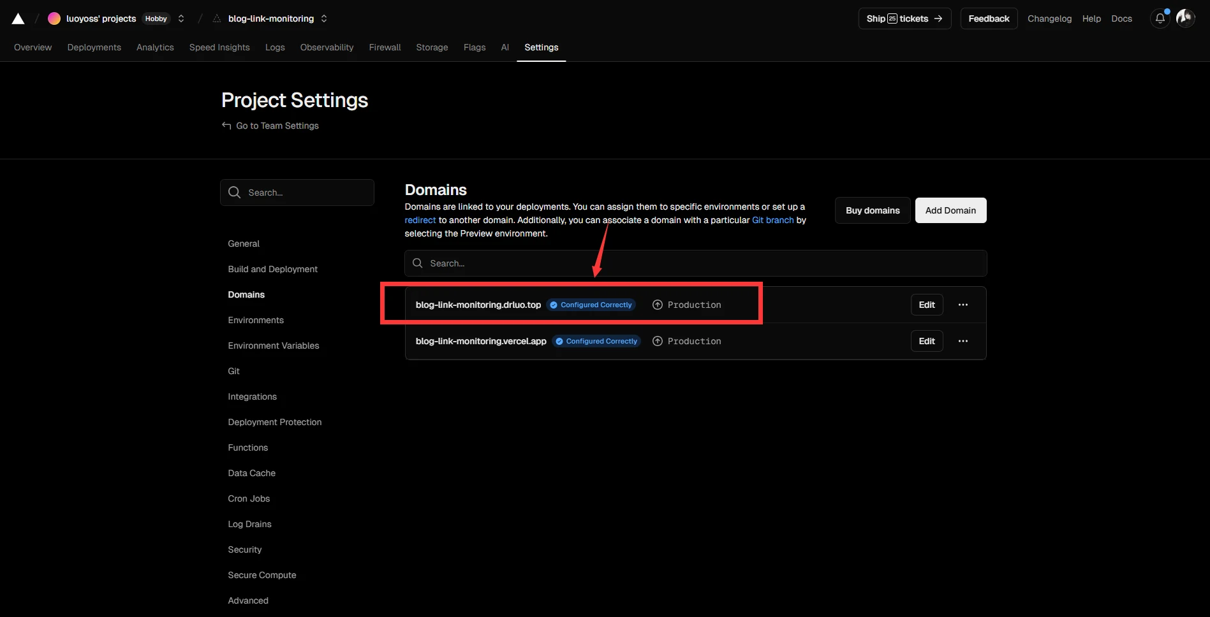Select Environment Variables in the sidebar
Screen dimensions: 1210x617
coord(273,345)
